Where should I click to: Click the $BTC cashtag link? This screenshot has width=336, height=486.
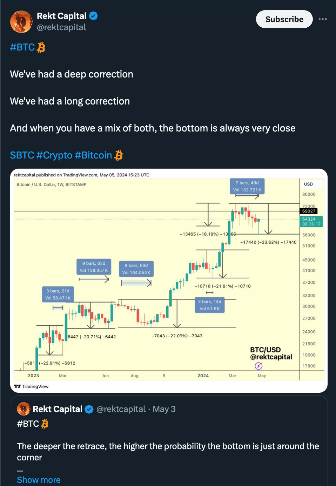click(x=22, y=155)
